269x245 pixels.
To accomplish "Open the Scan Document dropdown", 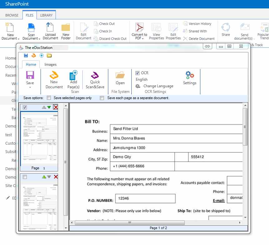I will 39,39.
